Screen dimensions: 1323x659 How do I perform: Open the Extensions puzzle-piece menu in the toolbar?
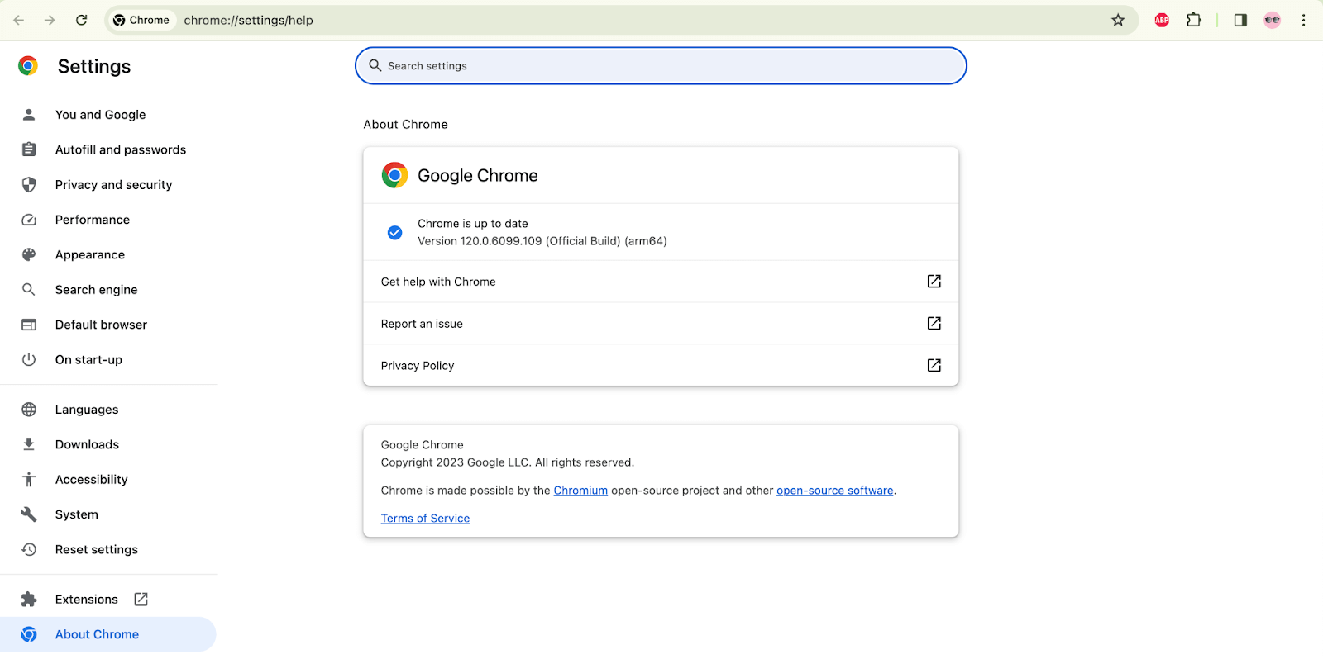tap(1194, 20)
